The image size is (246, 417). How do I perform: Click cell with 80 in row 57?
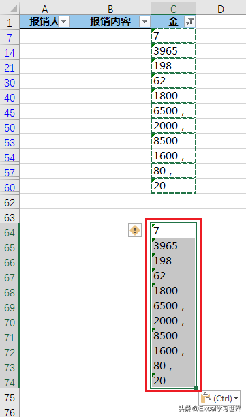pos(173,170)
